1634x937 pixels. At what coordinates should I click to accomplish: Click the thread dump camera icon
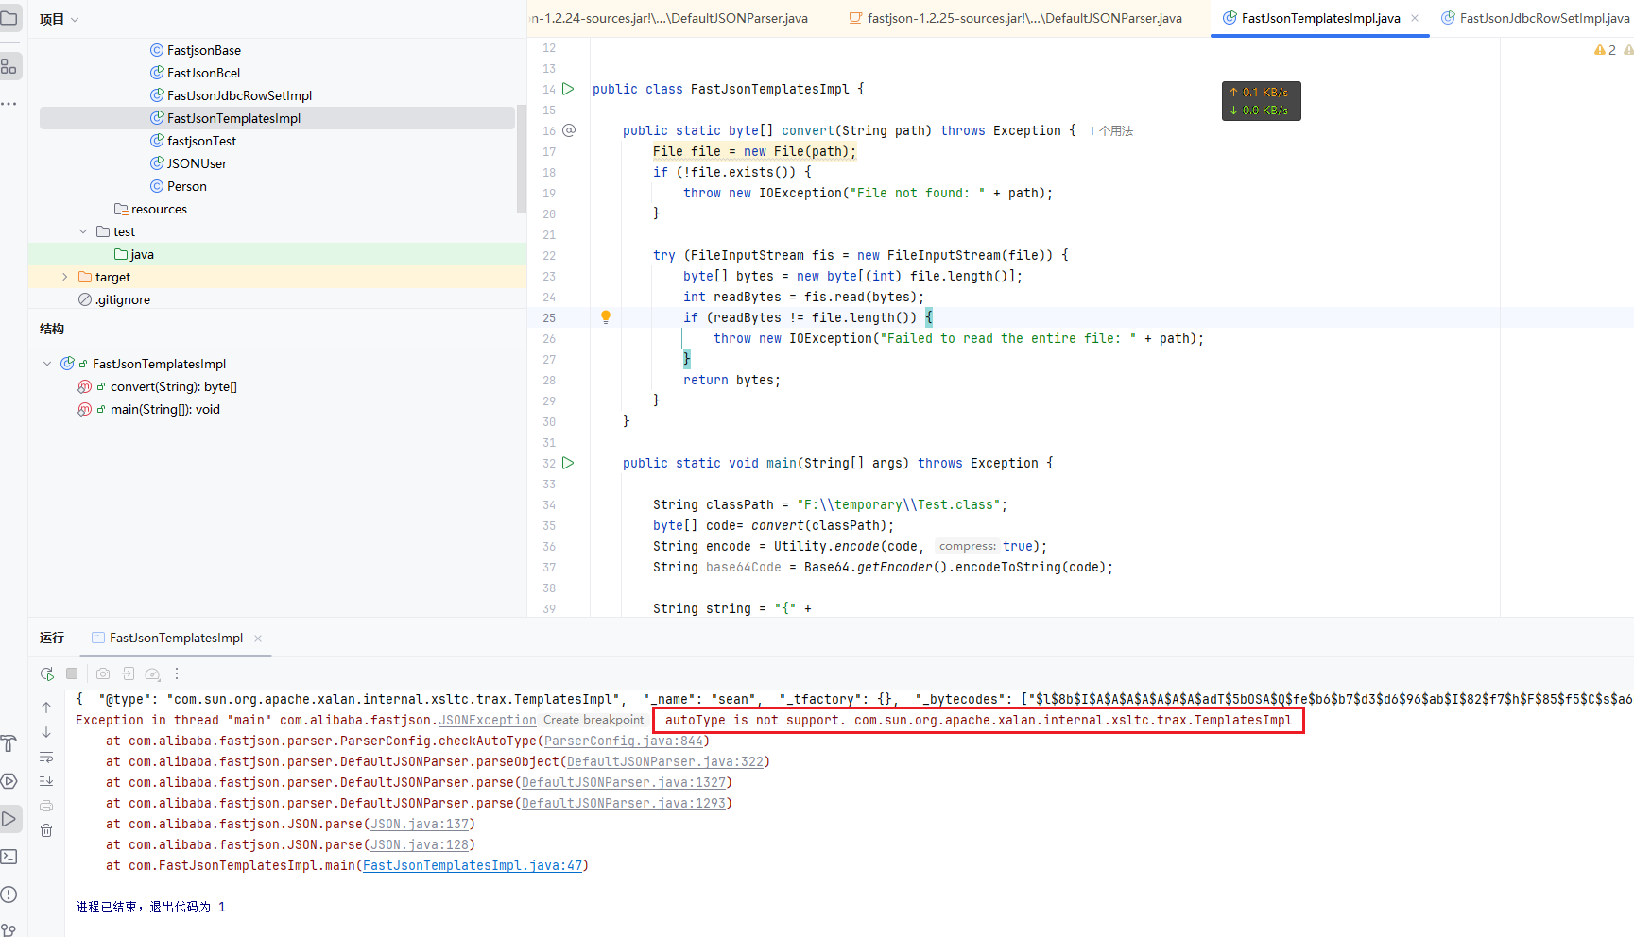click(103, 673)
